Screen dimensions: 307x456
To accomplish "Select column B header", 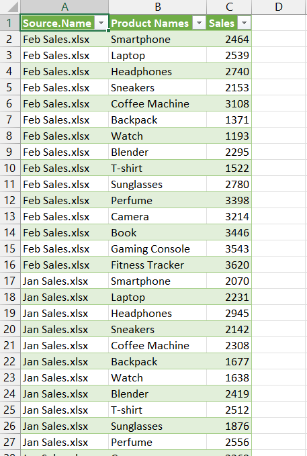I will click(158, 7).
